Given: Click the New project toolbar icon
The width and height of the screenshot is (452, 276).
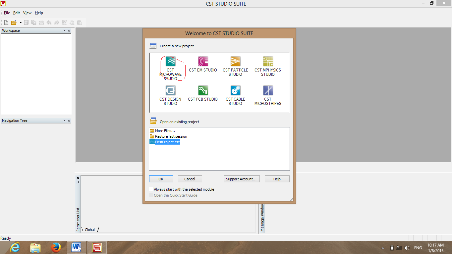Looking at the screenshot, I should click(x=6, y=23).
